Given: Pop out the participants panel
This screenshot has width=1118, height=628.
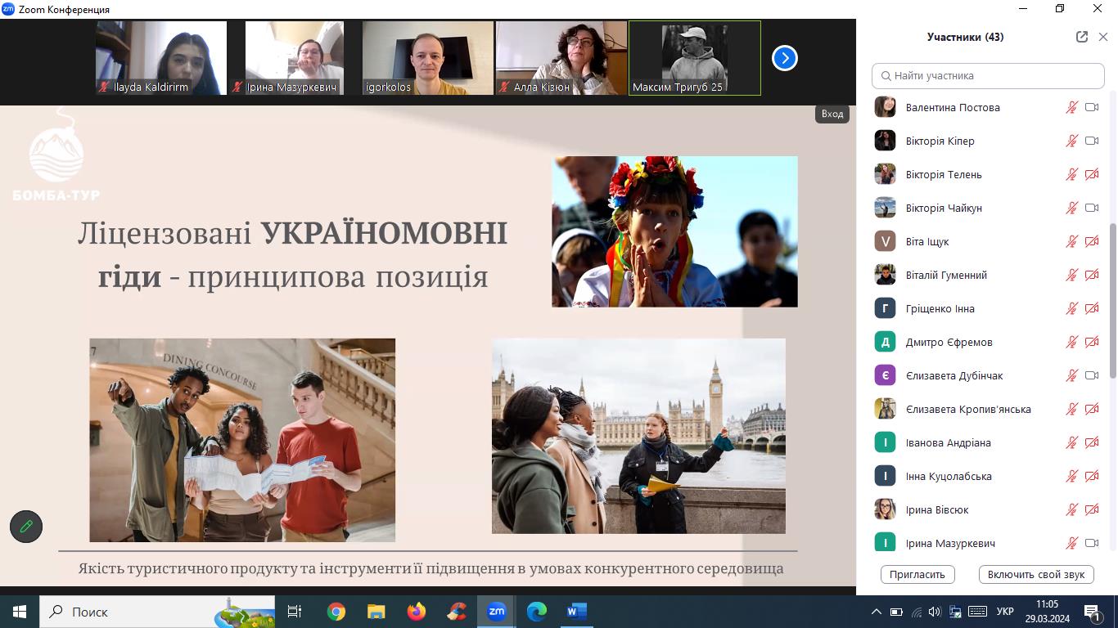Looking at the screenshot, I should [1081, 37].
